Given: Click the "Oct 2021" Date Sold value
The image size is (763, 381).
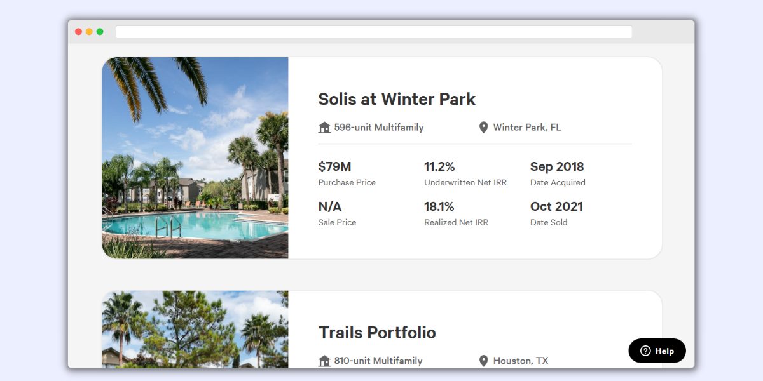Looking at the screenshot, I should point(556,206).
